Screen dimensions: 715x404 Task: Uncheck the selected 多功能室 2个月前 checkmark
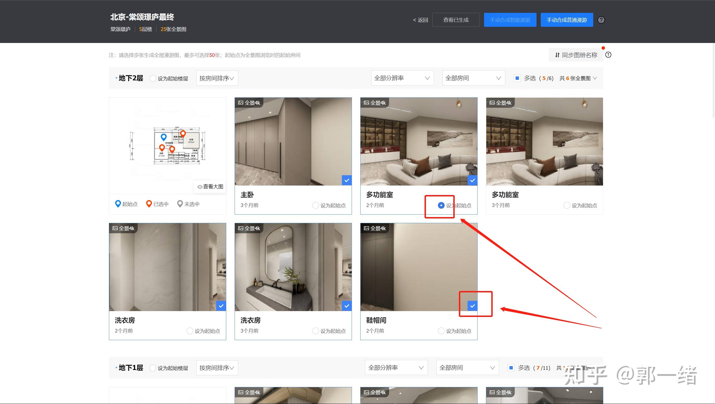(472, 181)
